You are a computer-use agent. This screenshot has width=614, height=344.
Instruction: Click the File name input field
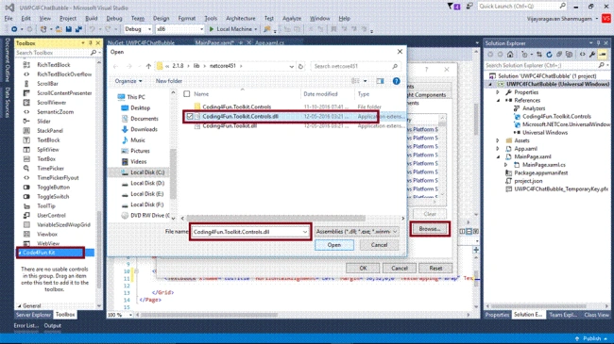pyautogui.click(x=247, y=232)
